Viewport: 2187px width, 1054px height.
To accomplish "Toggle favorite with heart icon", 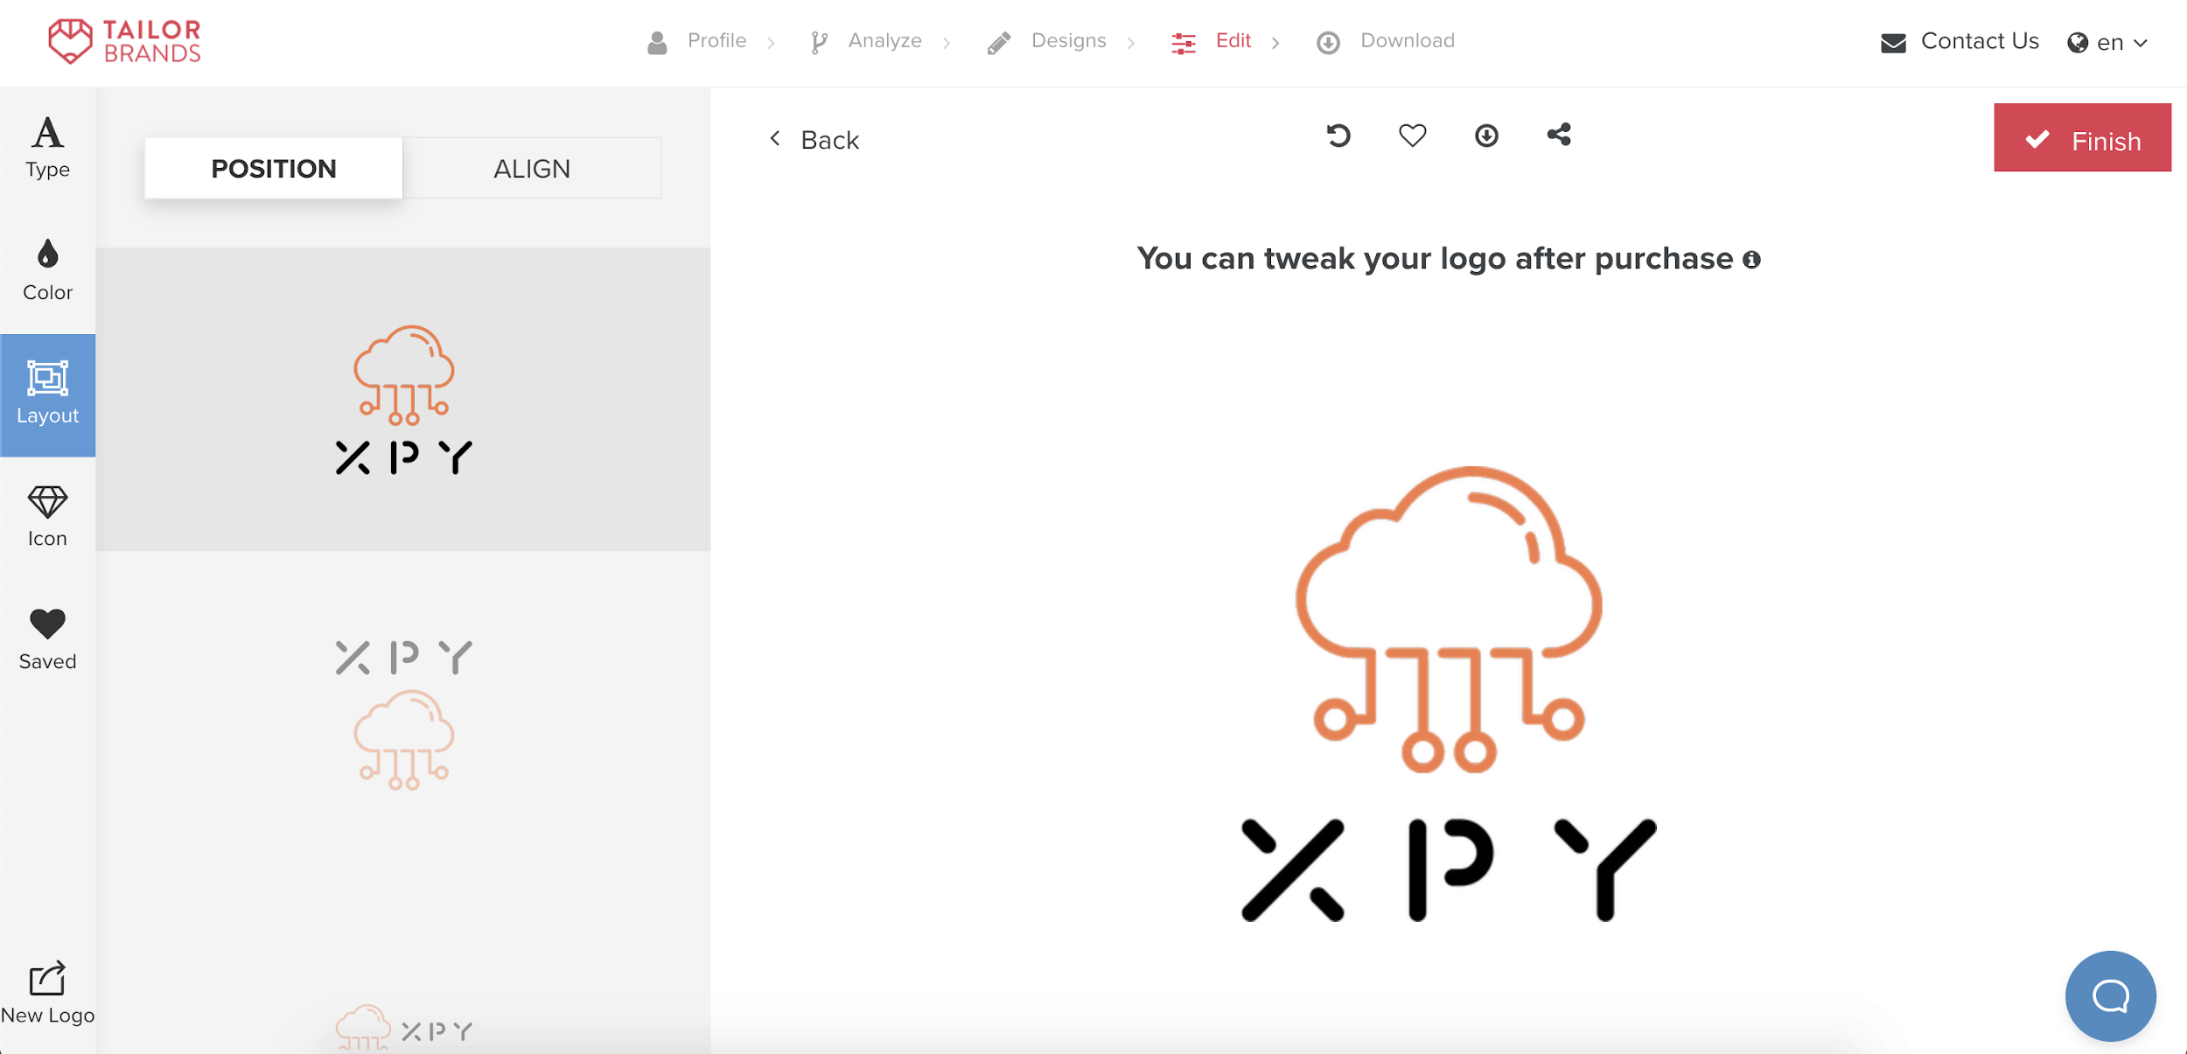I will click(x=1412, y=136).
